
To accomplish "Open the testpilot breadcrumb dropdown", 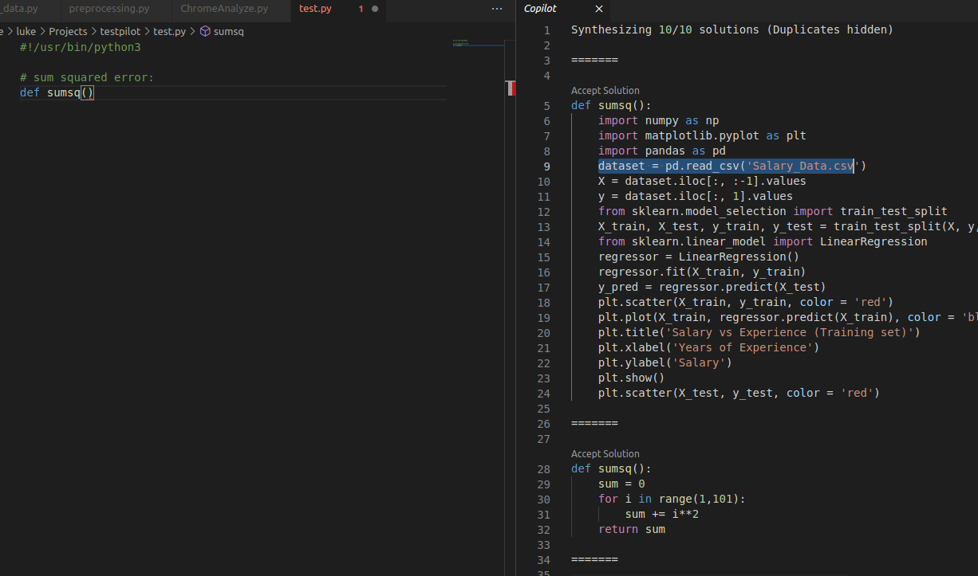I will pos(120,31).
